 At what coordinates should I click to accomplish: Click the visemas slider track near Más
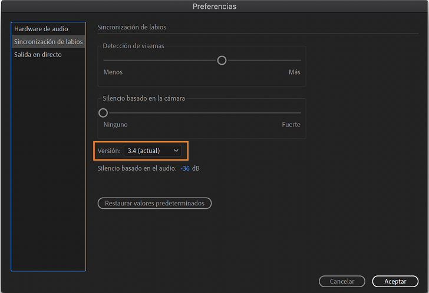click(292, 60)
